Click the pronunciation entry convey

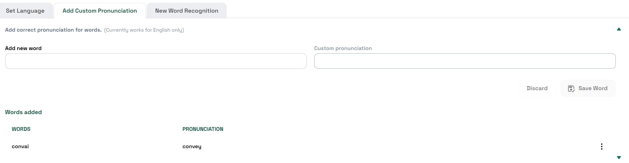[192, 147]
